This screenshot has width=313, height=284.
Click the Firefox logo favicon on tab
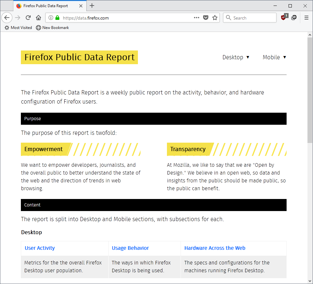point(19,6)
